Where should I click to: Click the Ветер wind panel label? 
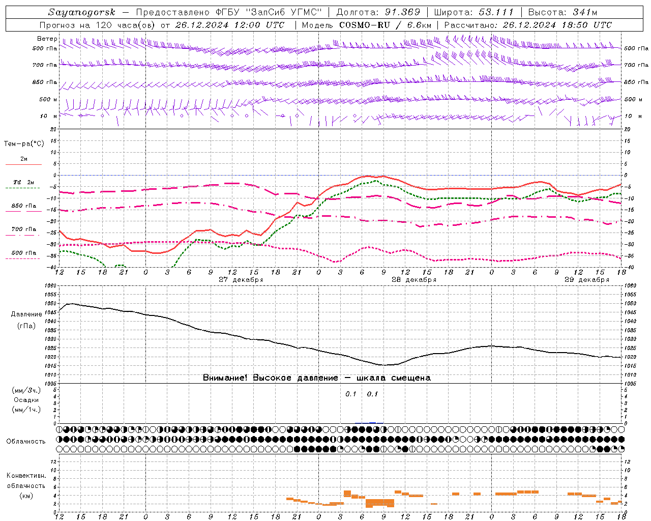pyautogui.click(x=47, y=39)
